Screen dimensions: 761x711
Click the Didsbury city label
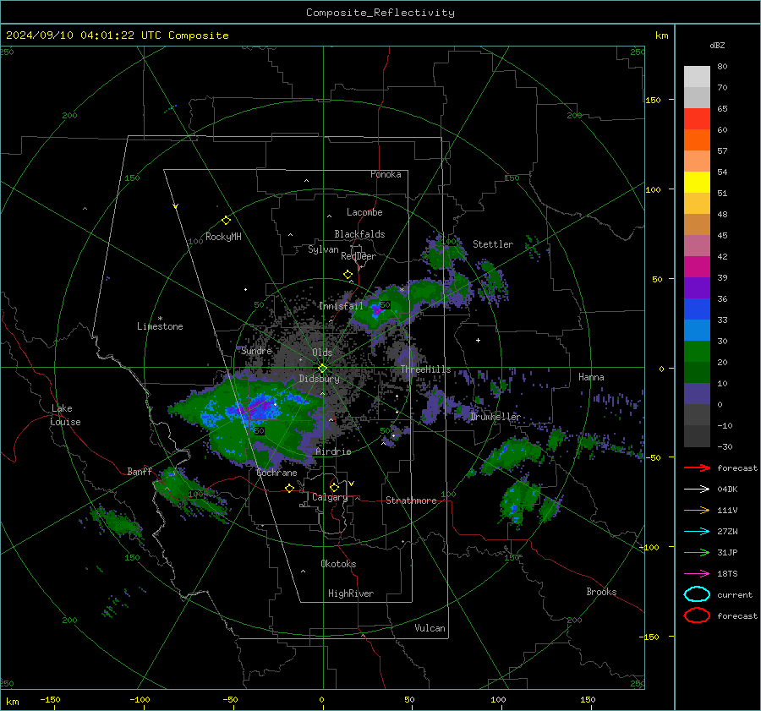pyautogui.click(x=319, y=379)
